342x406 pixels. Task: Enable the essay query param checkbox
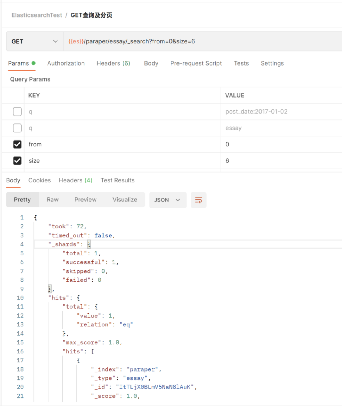click(x=17, y=128)
